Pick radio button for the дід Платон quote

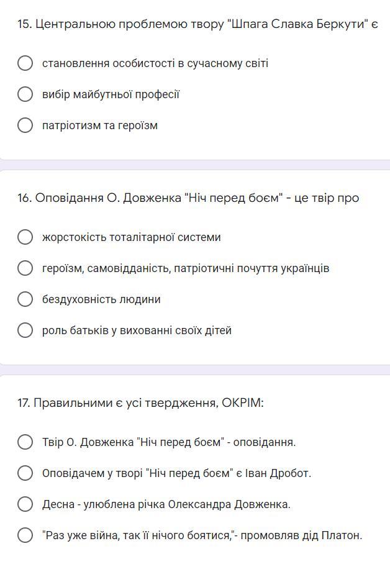[x=25, y=535]
